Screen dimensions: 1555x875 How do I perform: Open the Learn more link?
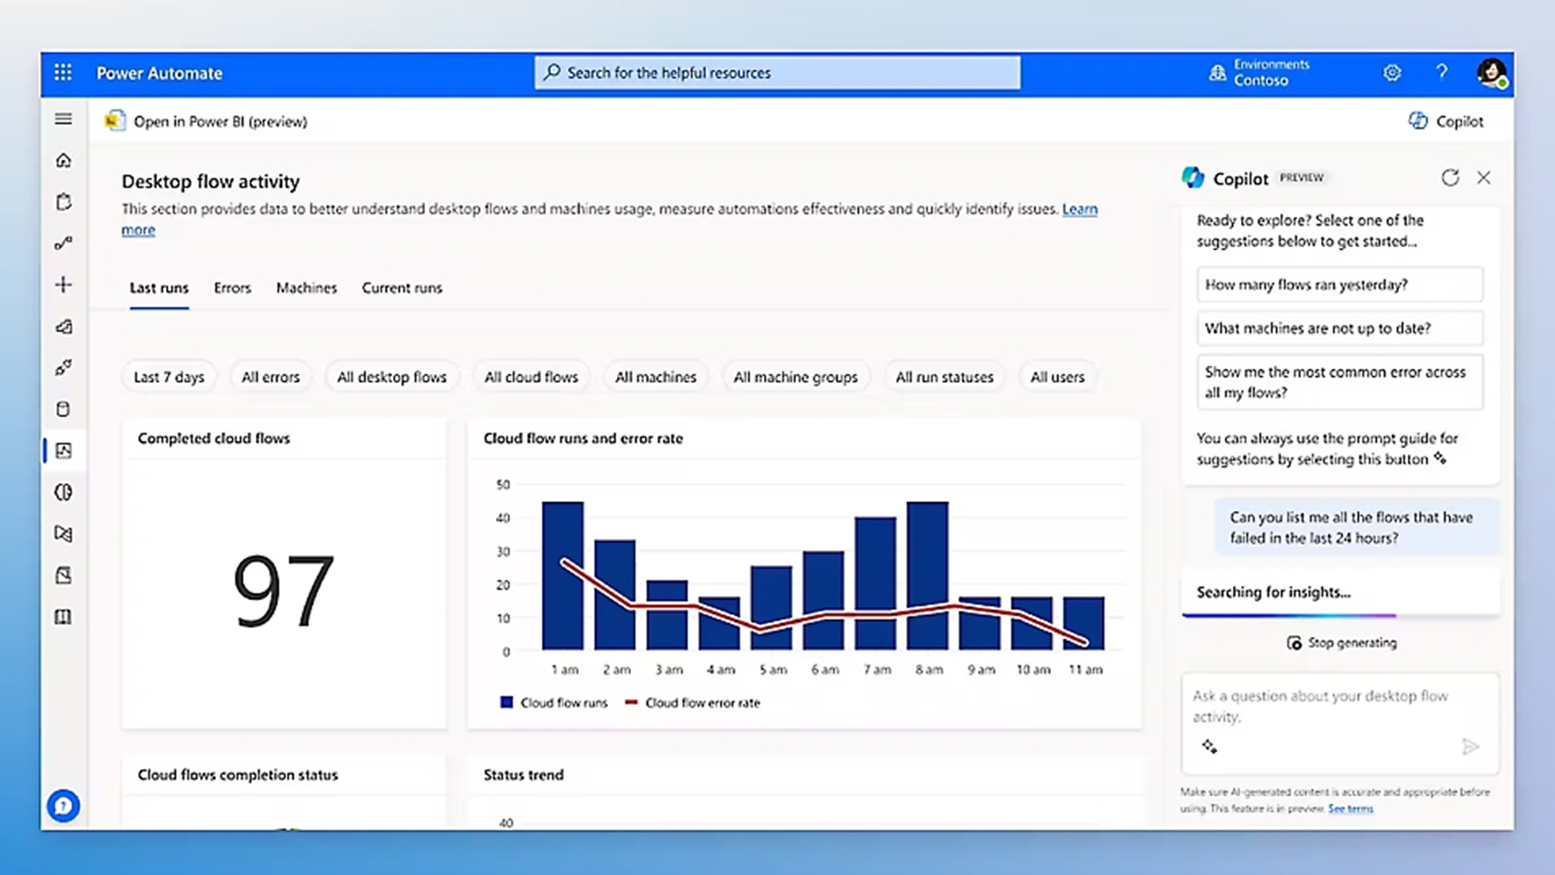pyautogui.click(x=1080, y=209)
